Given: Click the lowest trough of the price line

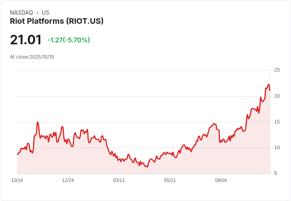Looking at the screenshot, I should click(147, 167).
